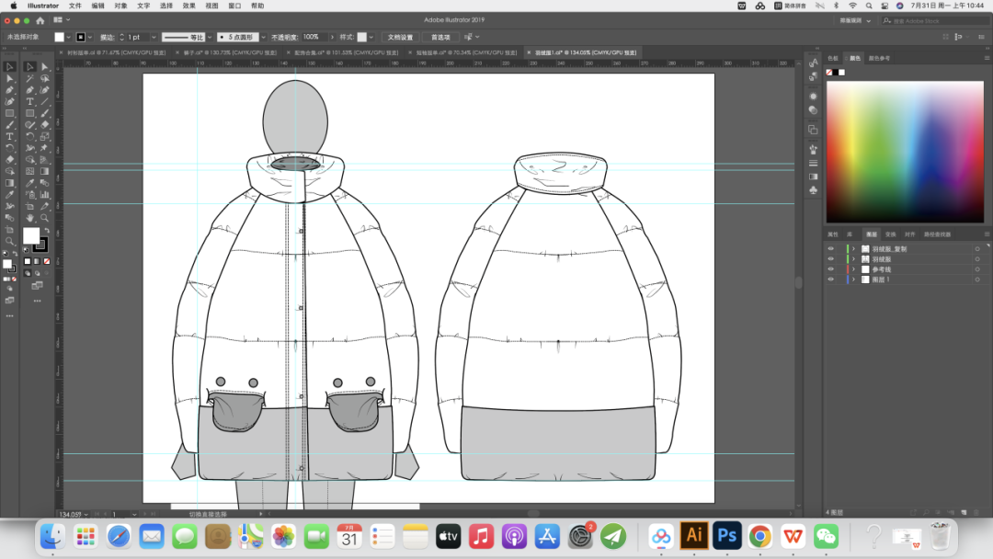
Task: Expand the 羽绒服 layer contents
Action: coord(853,259)
